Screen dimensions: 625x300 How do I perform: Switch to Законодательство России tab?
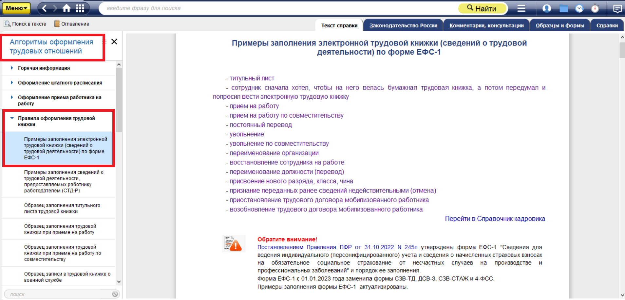point(403,25)
